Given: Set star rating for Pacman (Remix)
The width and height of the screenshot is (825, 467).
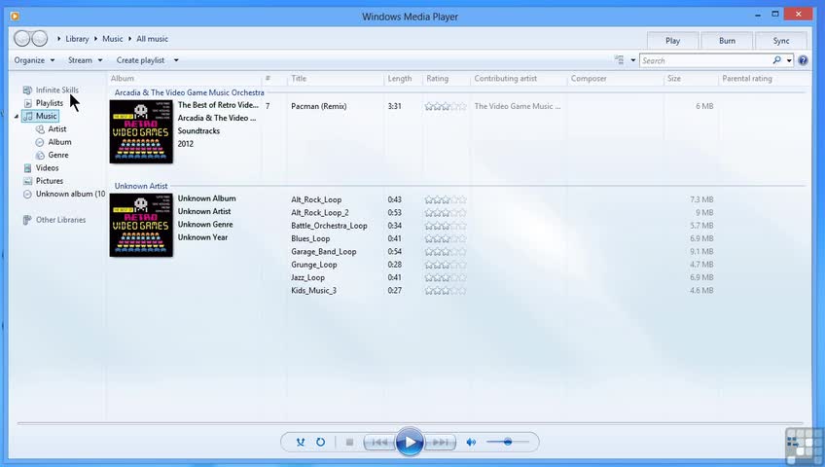Looking at the screenshot, I should coord(446,106).
